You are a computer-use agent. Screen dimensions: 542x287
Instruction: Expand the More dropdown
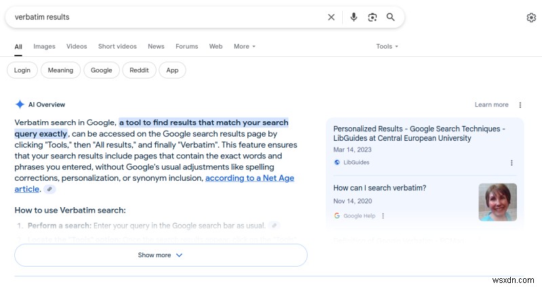245,46
